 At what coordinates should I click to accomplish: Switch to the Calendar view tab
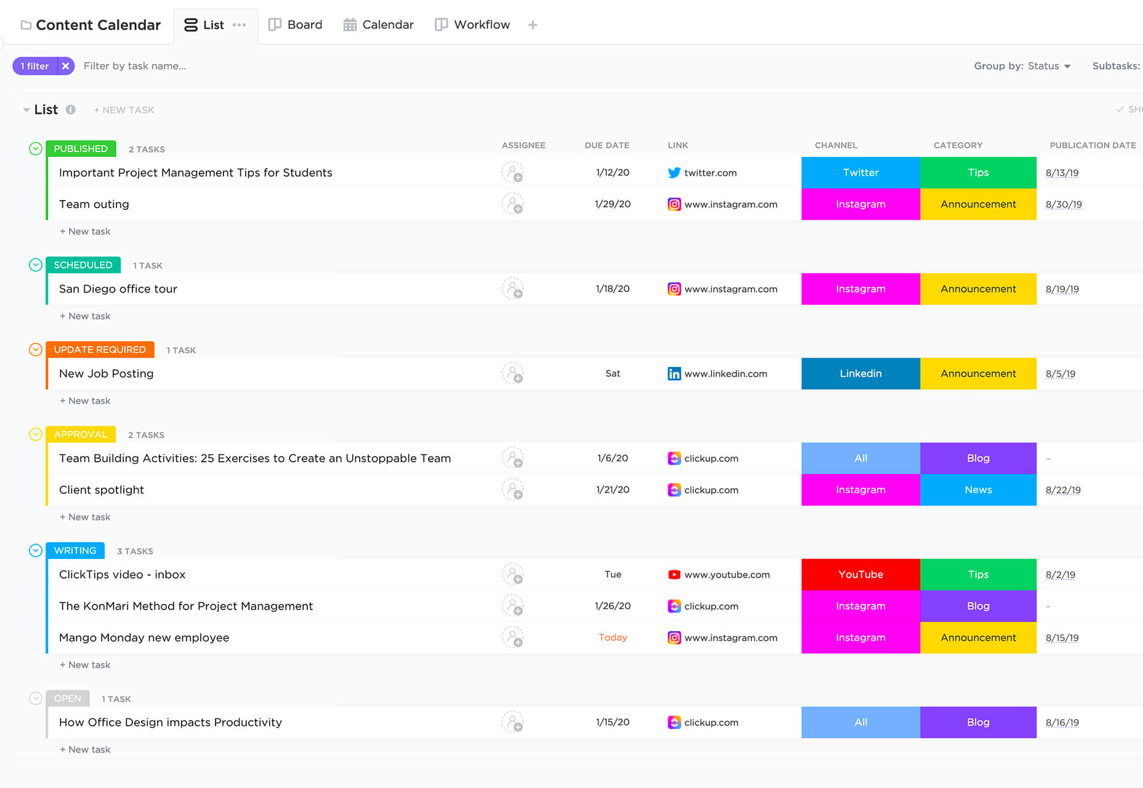click(378, 25)
